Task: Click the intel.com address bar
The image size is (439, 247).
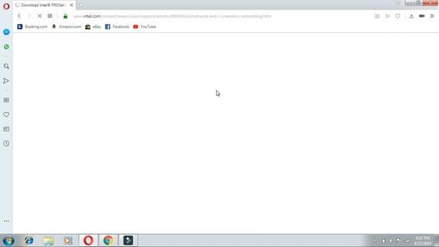Action: point(172,16)
